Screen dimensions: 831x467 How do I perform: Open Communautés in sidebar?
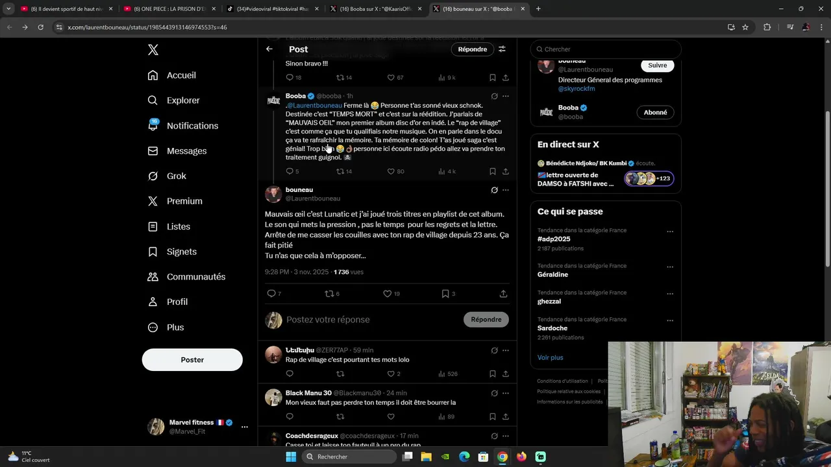[187, 277]
